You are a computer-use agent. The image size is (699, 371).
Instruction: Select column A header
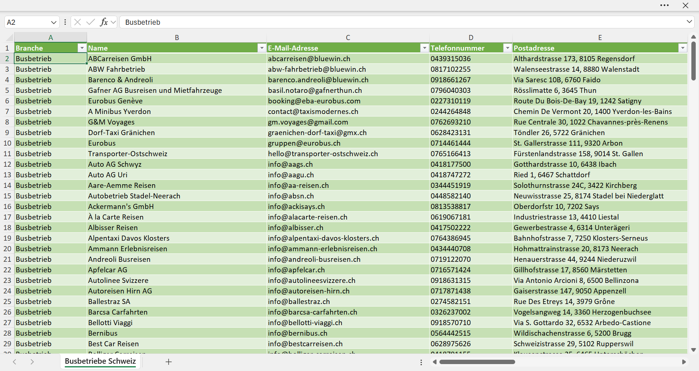pyautogui.click(x=51, y=38)
